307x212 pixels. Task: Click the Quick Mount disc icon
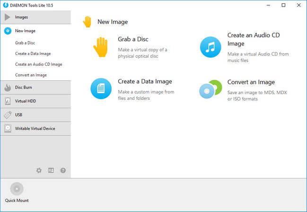[17, 189]
